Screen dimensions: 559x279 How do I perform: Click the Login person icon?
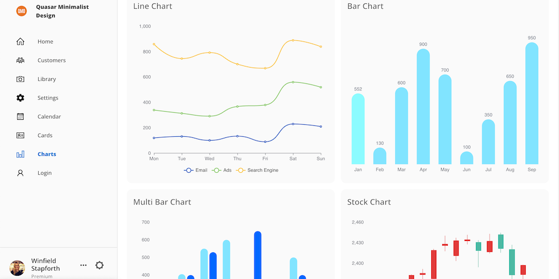20,173
